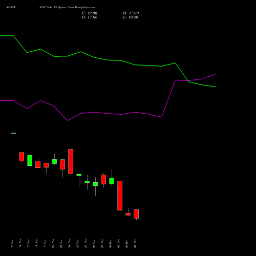256x256 pixels.
Task: Select the tall red candle for 24 Nov
Action: click(71, 161)
